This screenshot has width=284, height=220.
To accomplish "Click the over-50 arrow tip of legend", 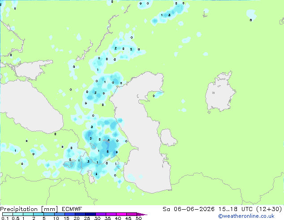I will click(142, 214).
